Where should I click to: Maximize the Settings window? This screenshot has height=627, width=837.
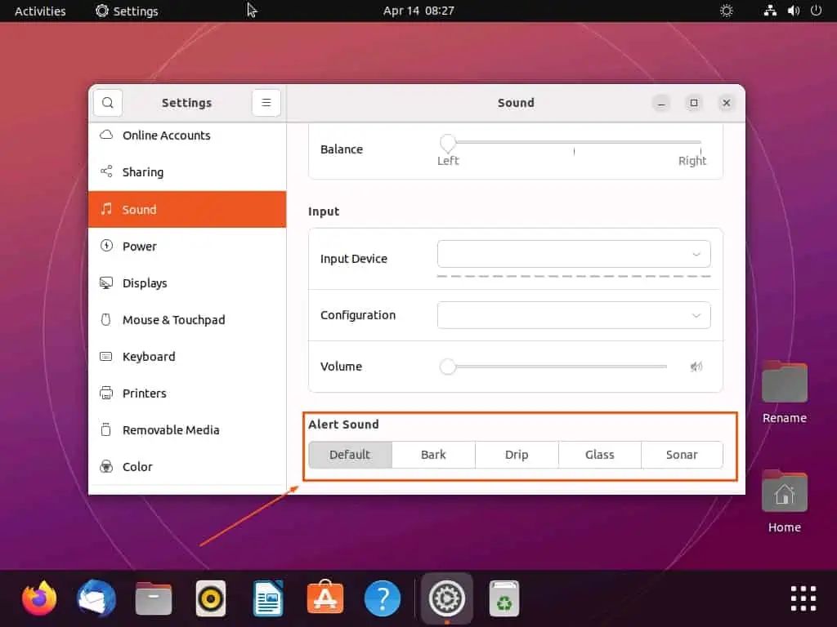click(x=694, y=102)
